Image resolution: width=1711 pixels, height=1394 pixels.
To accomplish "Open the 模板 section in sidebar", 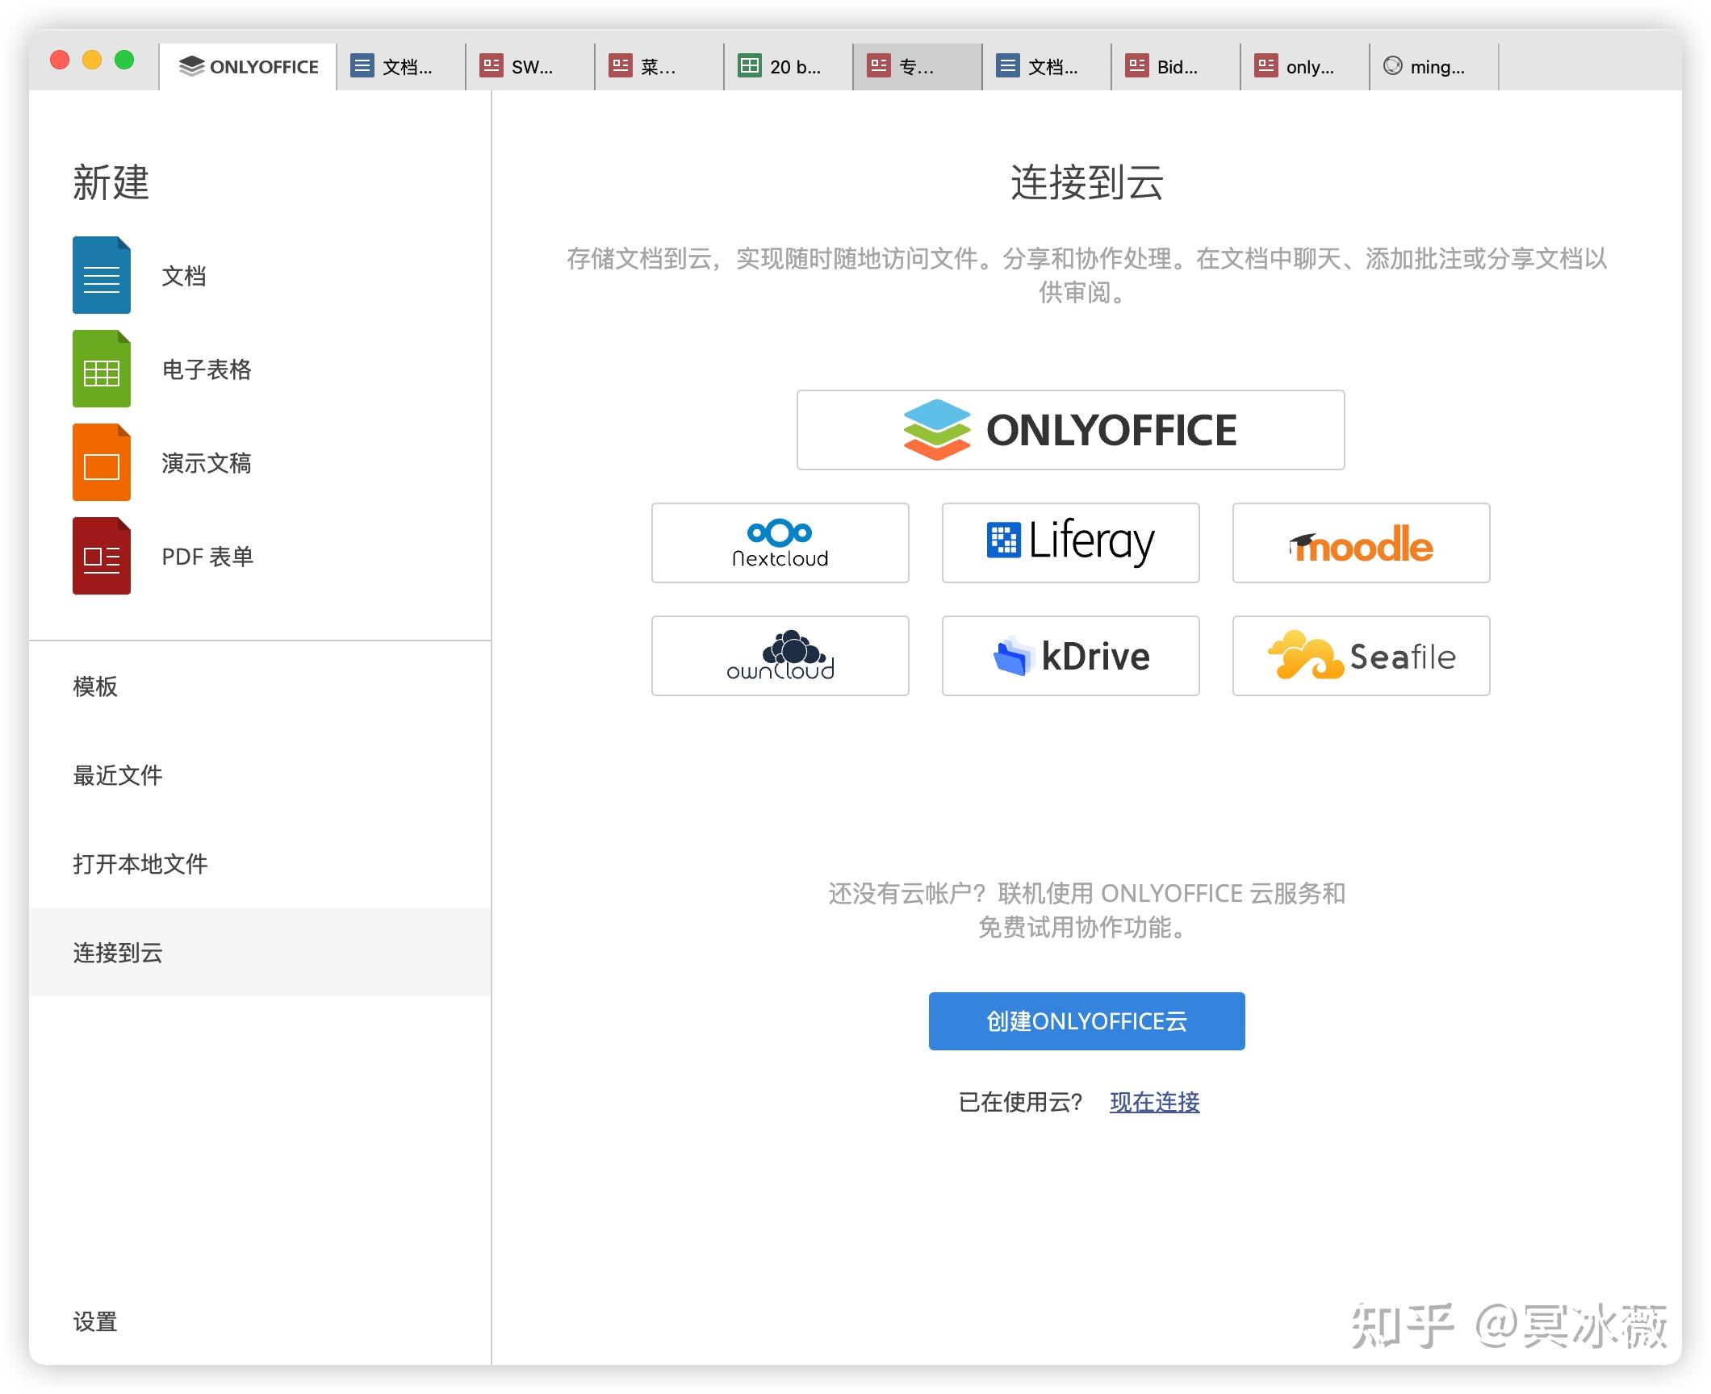I will (x=94, y=687).
